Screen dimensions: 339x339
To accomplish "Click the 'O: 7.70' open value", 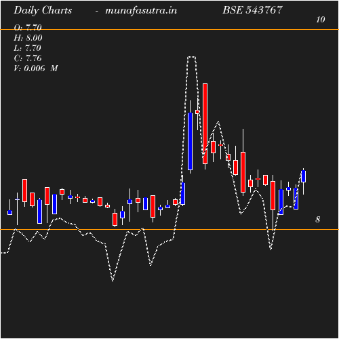I will click(28, 28).
